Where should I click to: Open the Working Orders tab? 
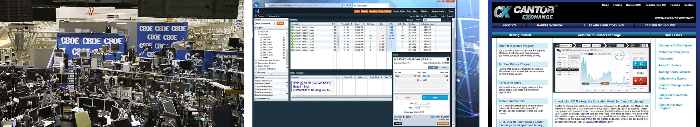399,11
